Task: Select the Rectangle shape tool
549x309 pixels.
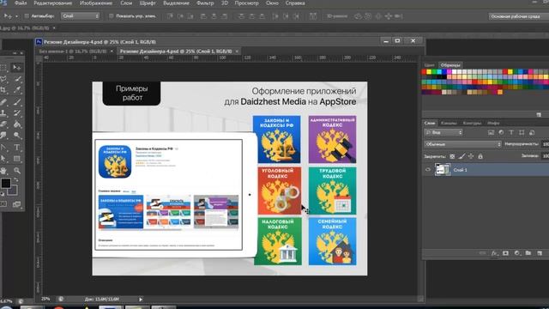Action: (16, 159)
